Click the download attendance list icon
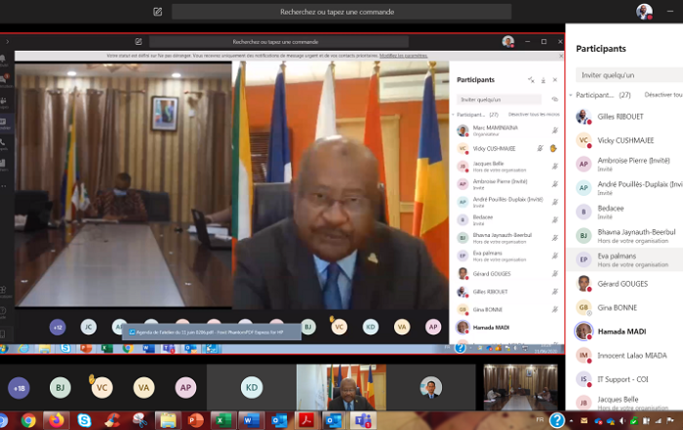The width and height of the screenshot is (683, 430). coord(542,79)
